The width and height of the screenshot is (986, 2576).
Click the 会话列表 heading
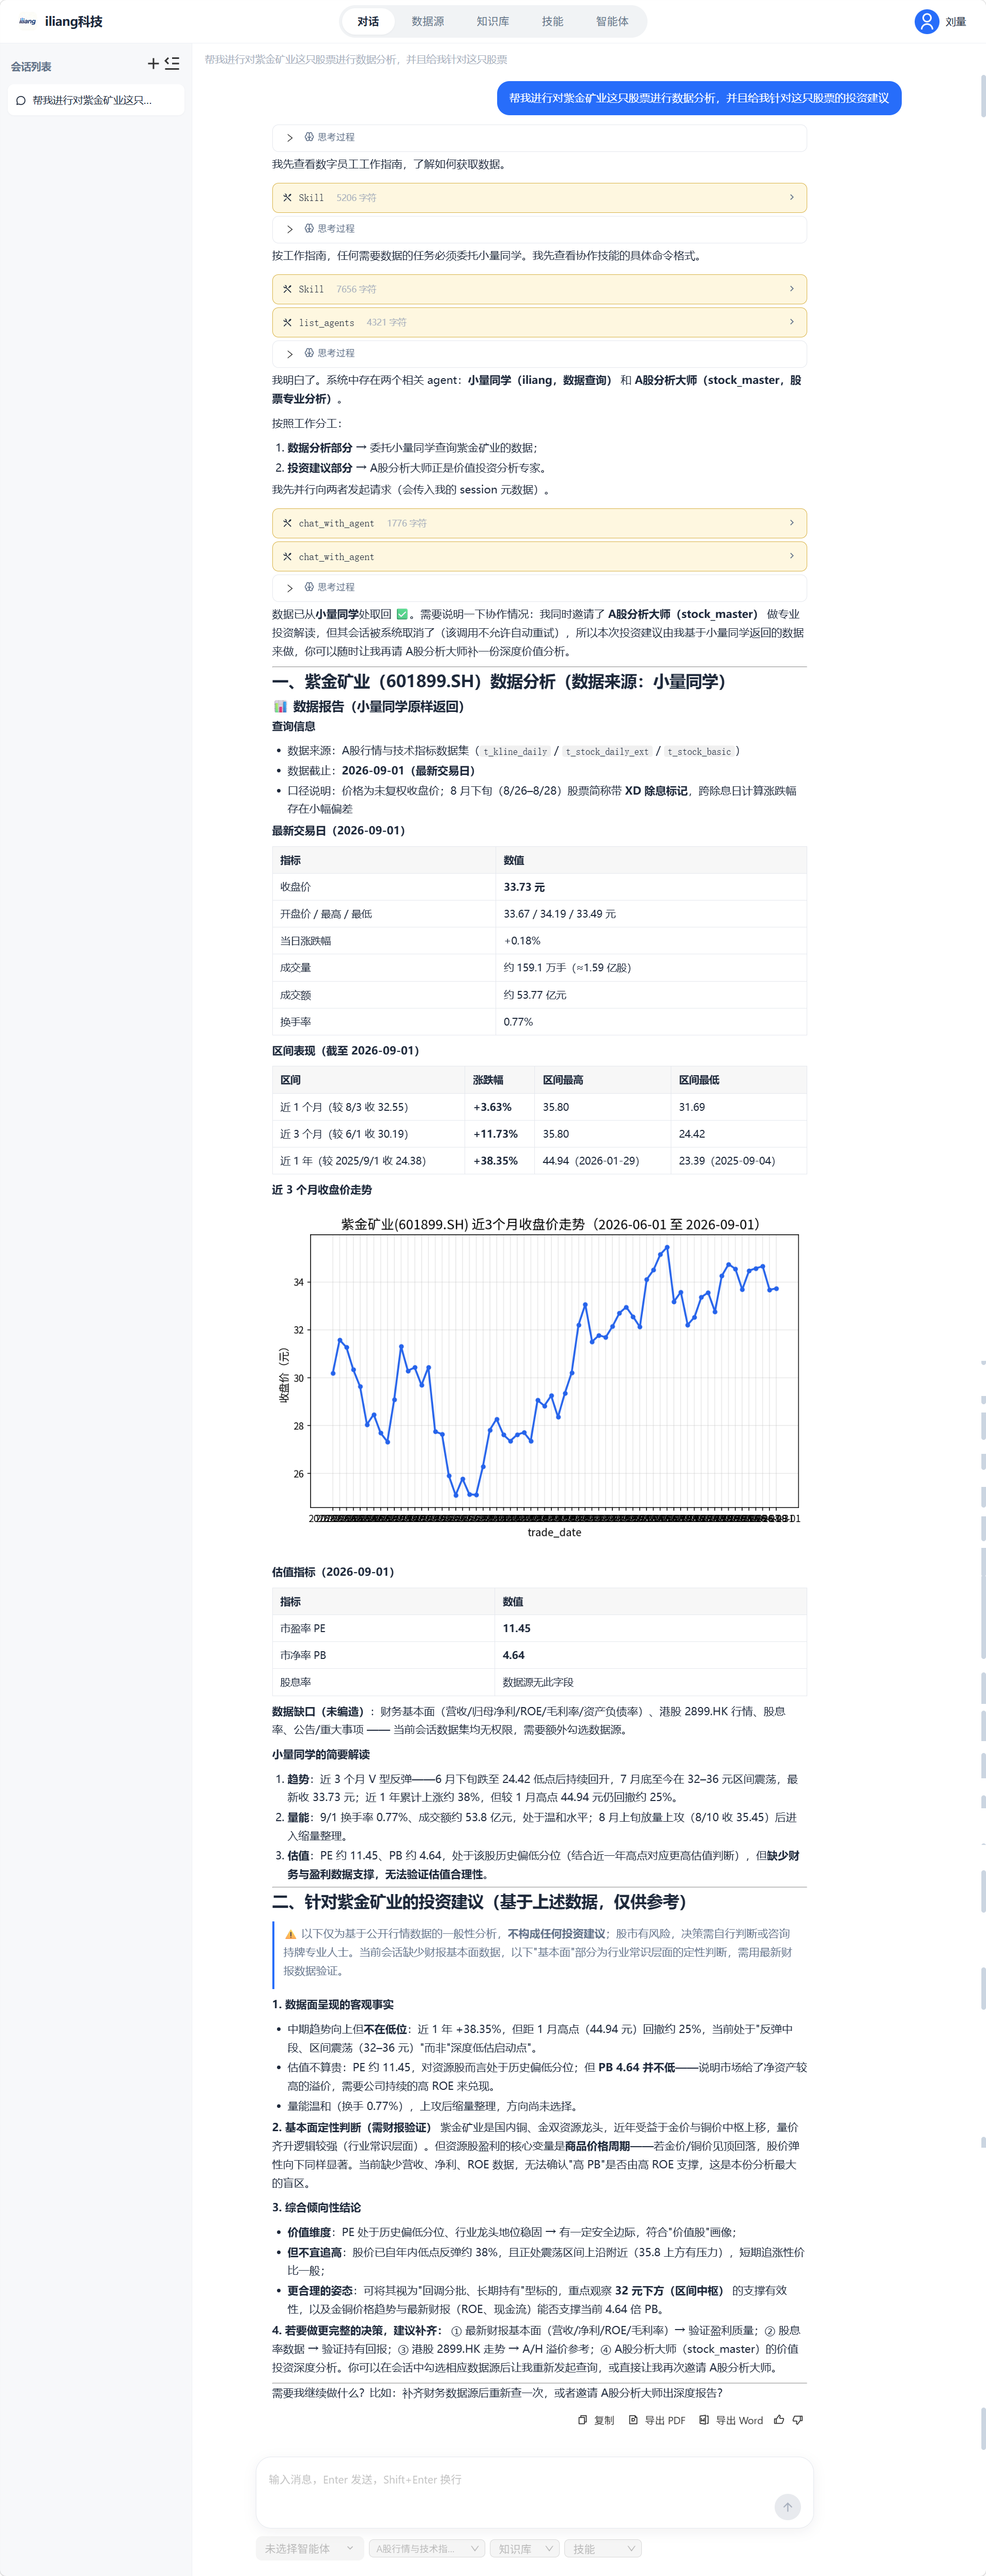tap(31, 67)
